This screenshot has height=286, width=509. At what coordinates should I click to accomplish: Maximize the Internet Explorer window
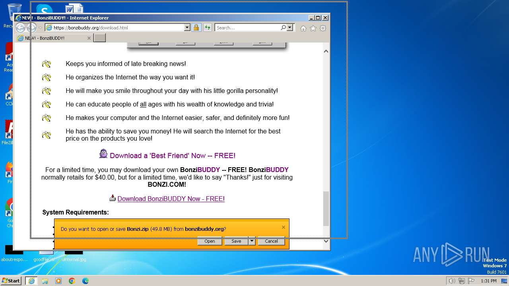point(318,18)
